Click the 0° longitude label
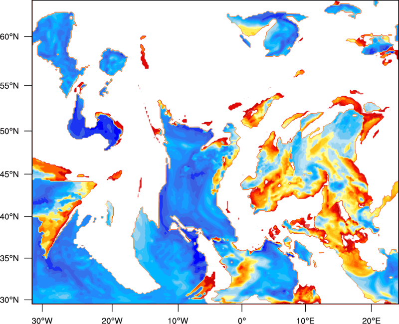The image size is (399, 324). [x=242, y=321]
